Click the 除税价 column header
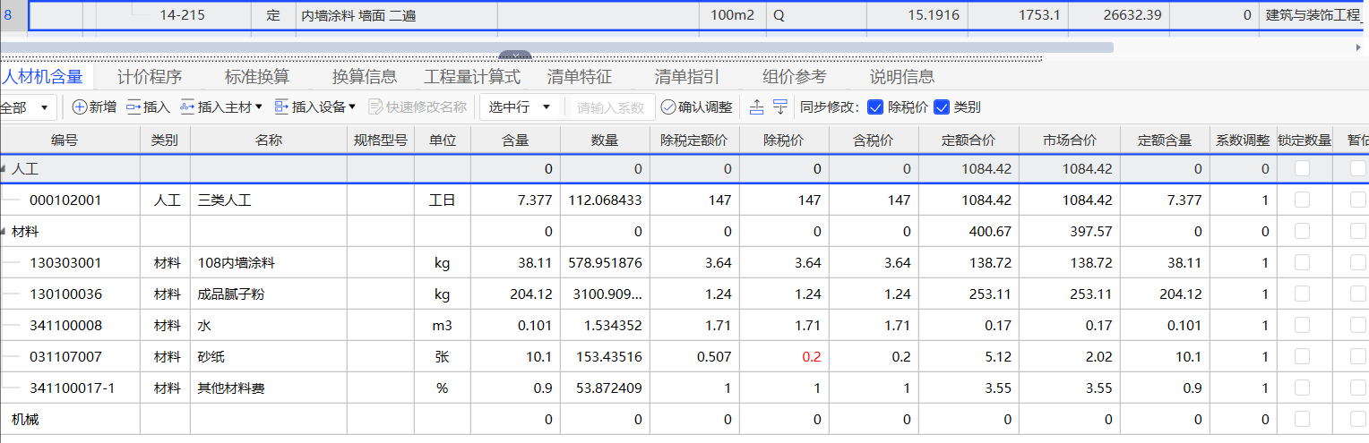 click(784, 141)
